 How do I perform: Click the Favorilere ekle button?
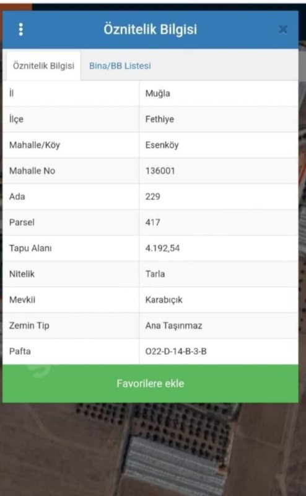[x=151, y=383]
